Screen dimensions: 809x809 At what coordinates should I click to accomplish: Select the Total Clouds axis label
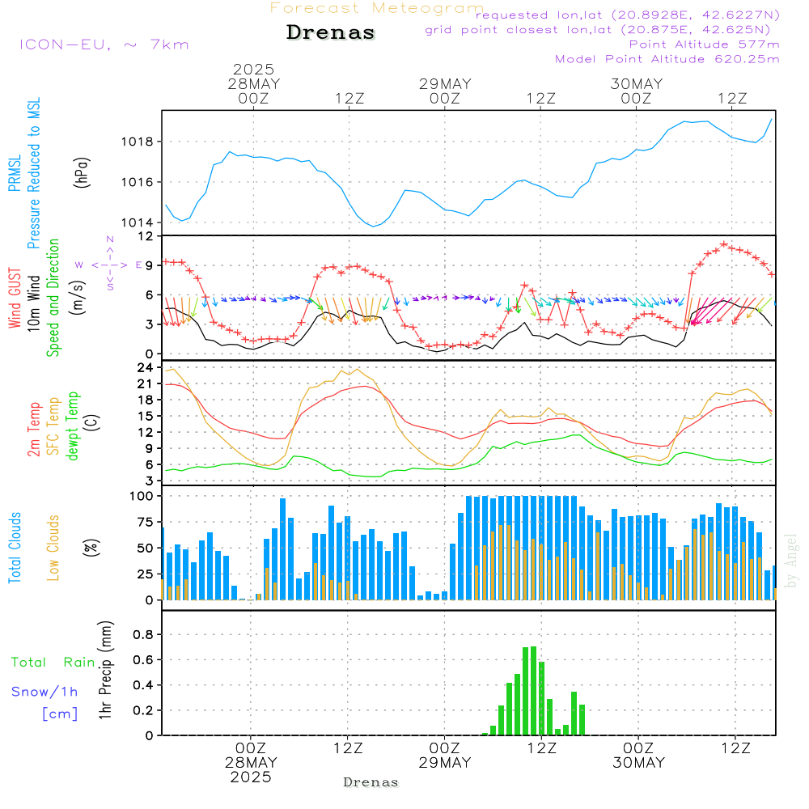(x=15, y=548)
